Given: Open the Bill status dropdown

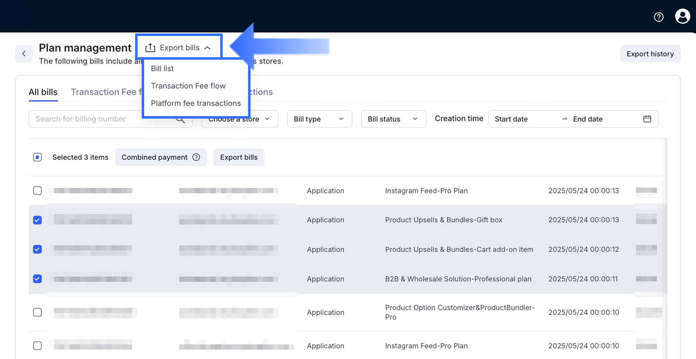Looking at the screenshot, I should [x=393, y=119].
